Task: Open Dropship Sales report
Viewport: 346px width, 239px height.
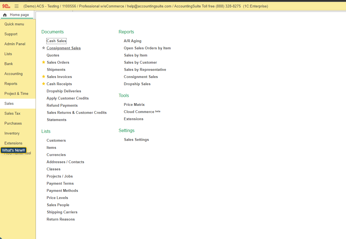Action: (x=137, y=84)
